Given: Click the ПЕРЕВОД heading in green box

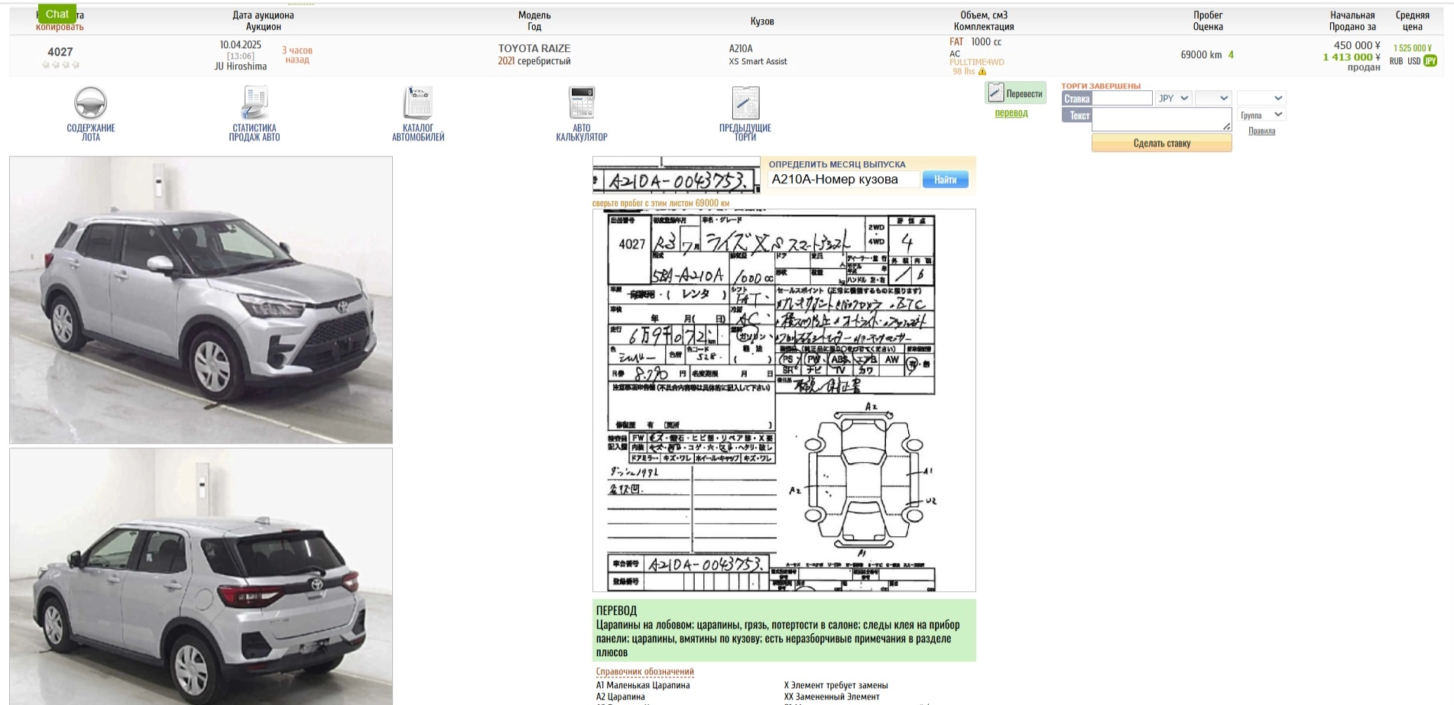Looking at the screenshot, I should (616, 611).
